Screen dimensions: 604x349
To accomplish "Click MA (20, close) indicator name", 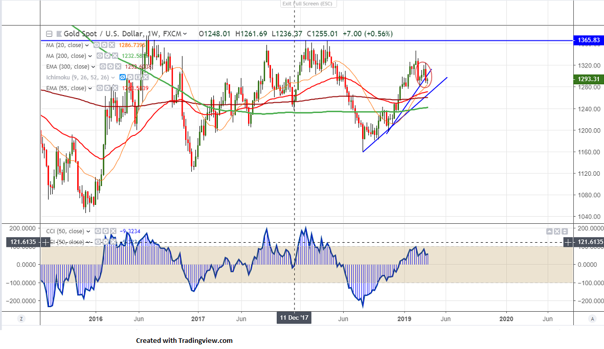I will click(x=65, y=45).
